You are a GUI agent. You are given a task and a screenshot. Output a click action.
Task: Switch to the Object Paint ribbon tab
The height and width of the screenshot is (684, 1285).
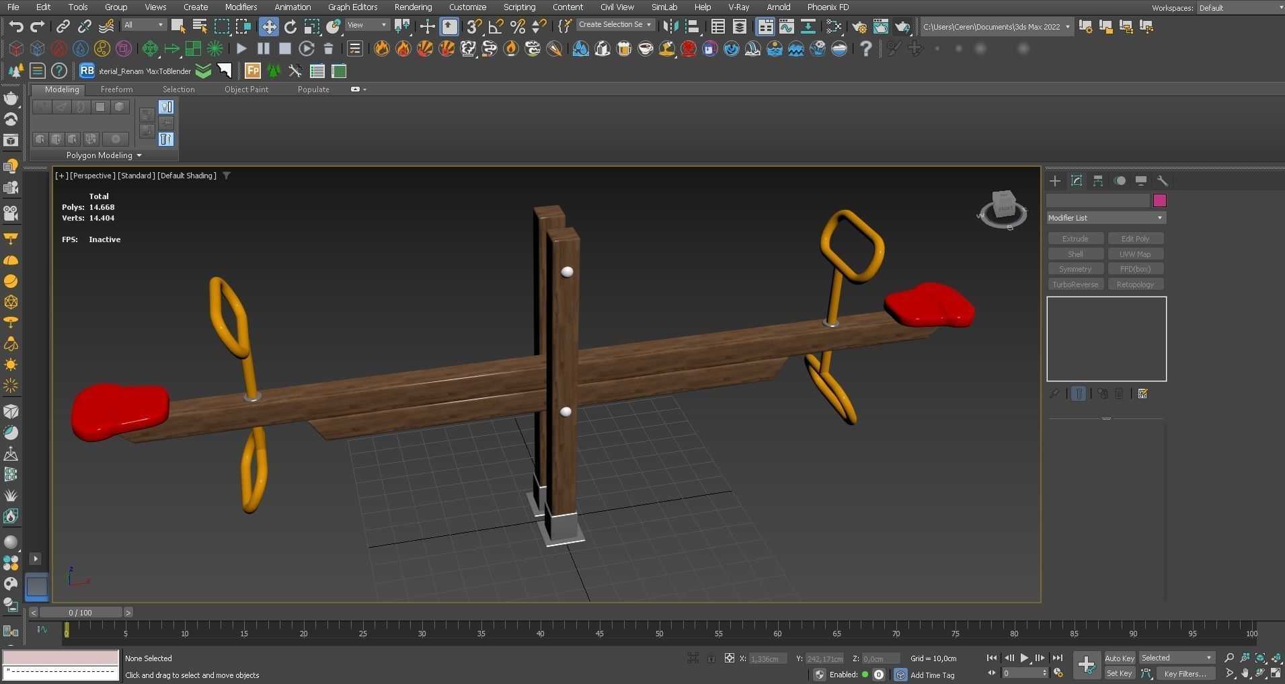click(246, 89)
